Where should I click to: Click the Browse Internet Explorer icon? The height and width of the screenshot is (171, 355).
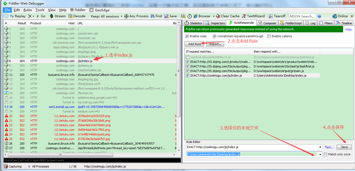click(x=196, y=16)
